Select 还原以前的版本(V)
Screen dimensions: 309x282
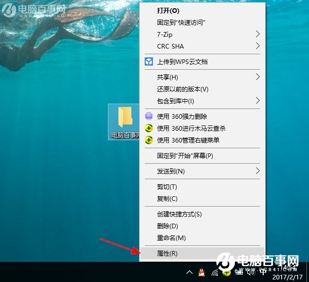point(202,89)
